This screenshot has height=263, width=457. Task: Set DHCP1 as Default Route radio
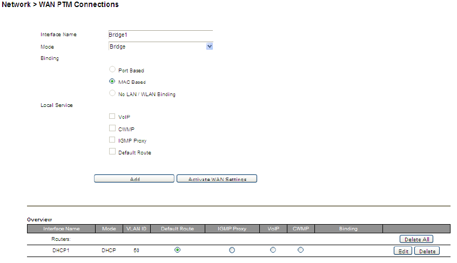click(178, 250)
